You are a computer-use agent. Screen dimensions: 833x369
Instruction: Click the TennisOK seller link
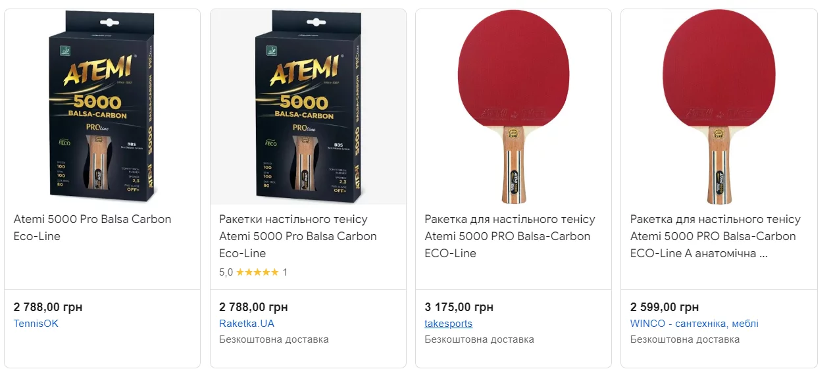[x=36, y=324]
